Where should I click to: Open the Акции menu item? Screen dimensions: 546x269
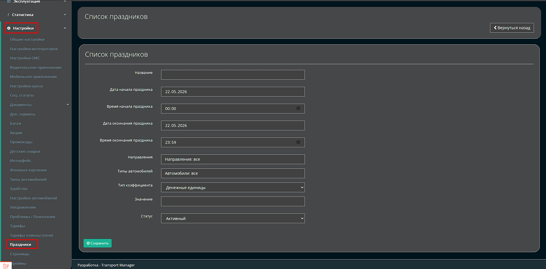click(16, 133)
